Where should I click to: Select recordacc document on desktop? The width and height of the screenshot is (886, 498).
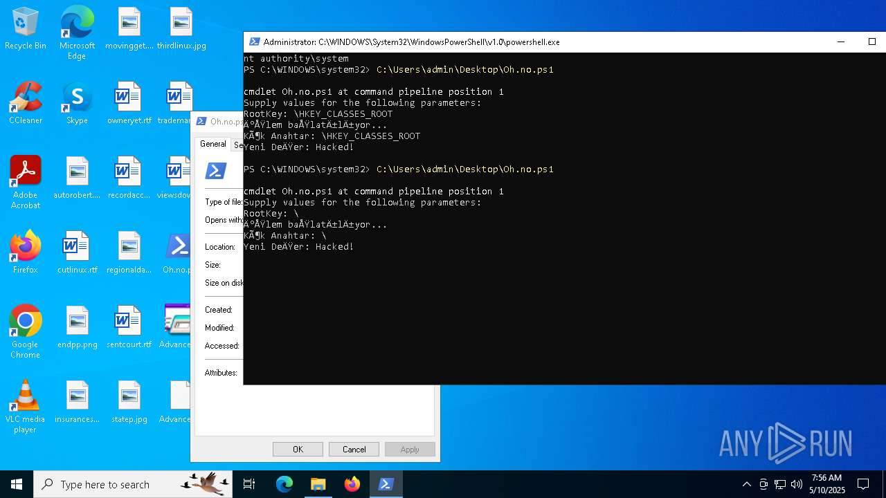click(x=129, y=178)
